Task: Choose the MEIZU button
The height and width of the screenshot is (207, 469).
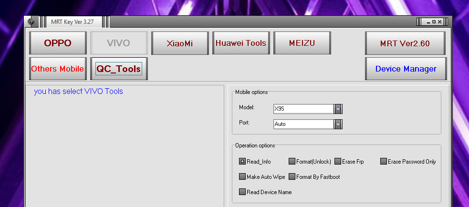Action: [302, 43]
